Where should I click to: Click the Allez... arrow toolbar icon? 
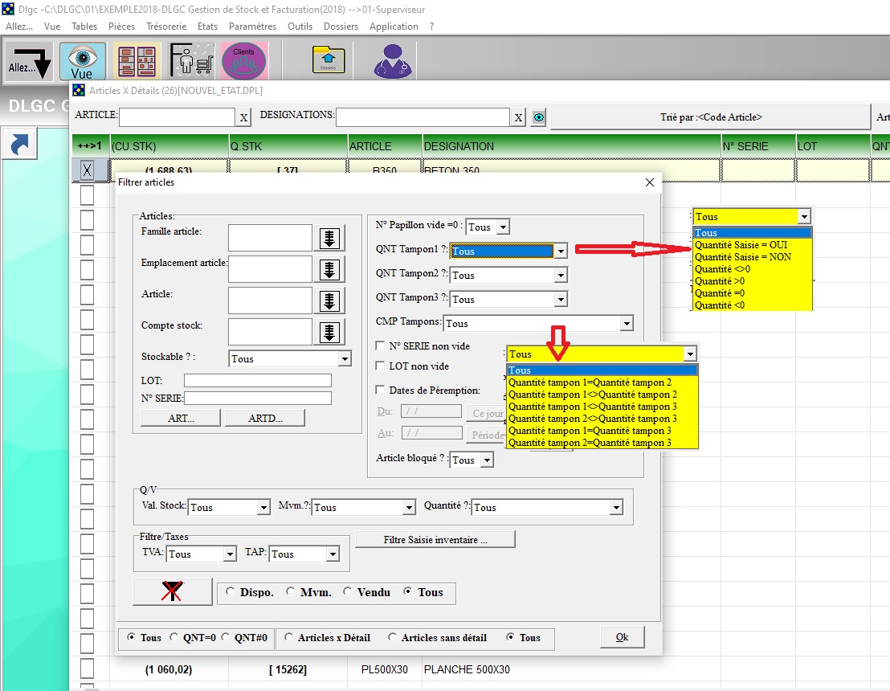(x=31, y=63)
